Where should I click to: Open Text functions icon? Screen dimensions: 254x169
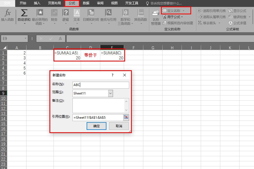click(x=77, y=13)
